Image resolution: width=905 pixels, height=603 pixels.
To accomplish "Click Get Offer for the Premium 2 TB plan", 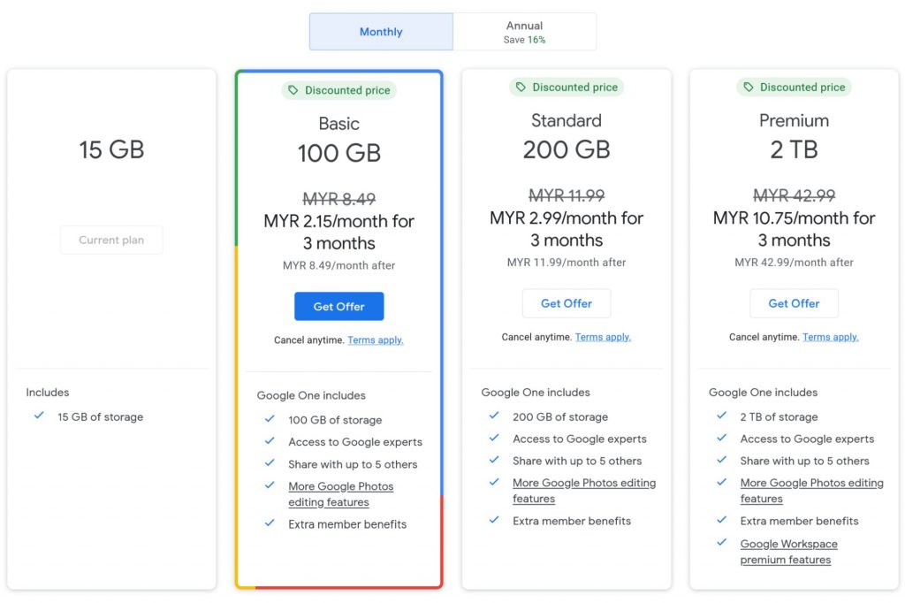I will pyautogui.click(x=794, y=303).
